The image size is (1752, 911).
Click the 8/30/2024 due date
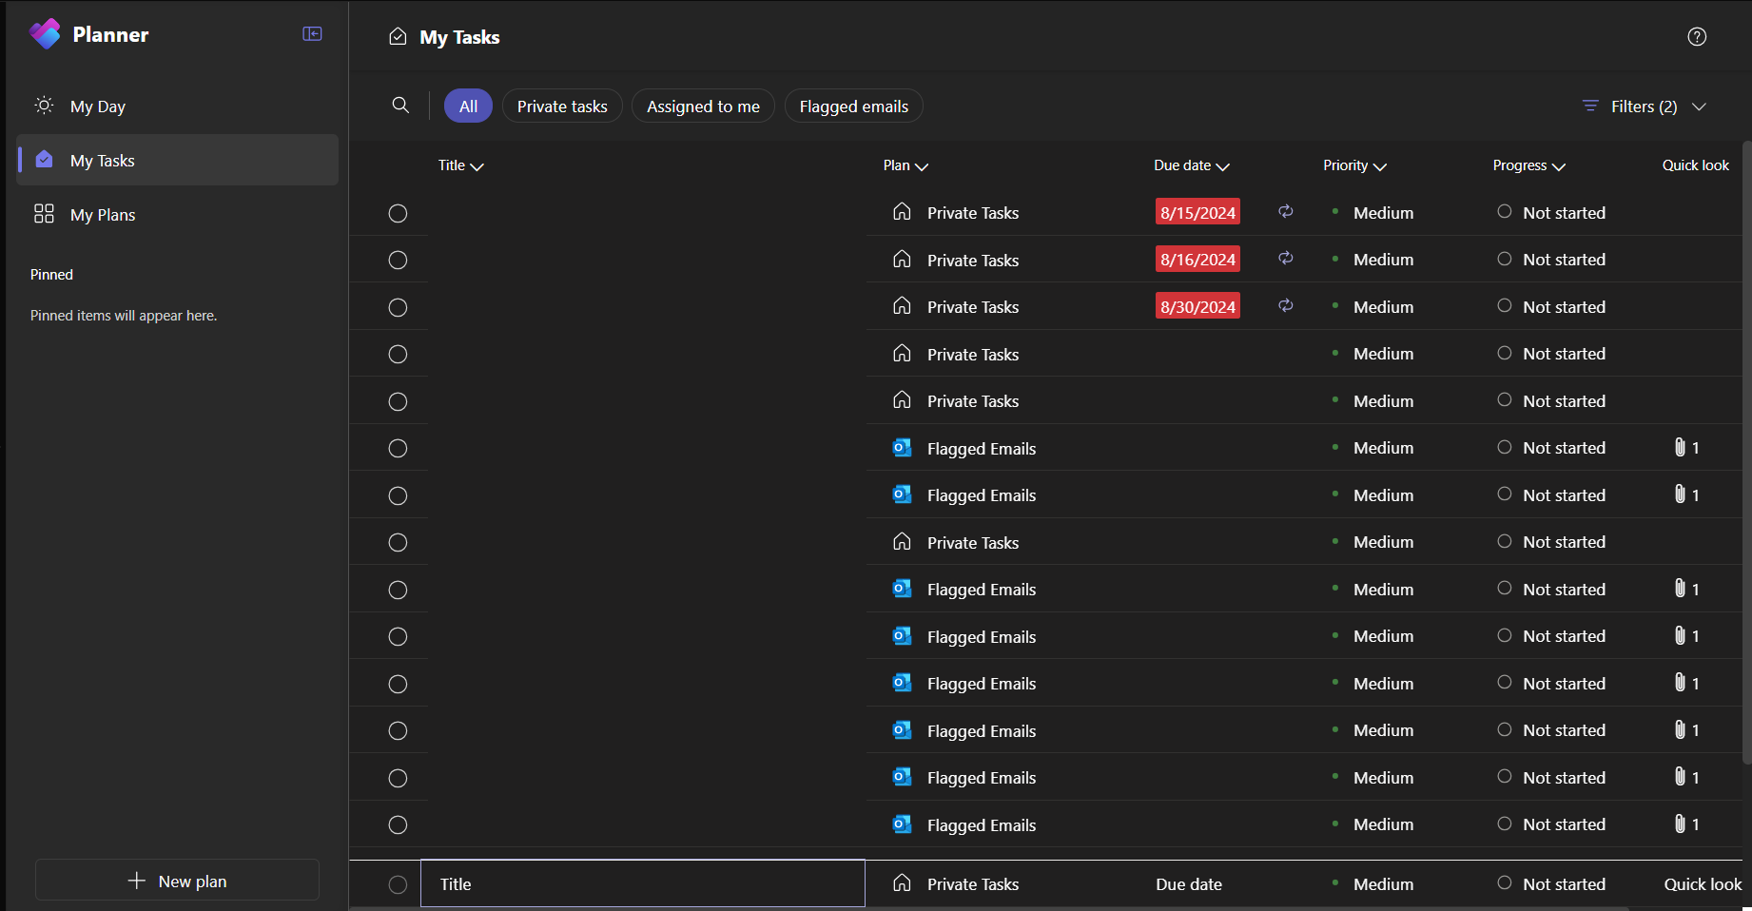(1197, 306)
